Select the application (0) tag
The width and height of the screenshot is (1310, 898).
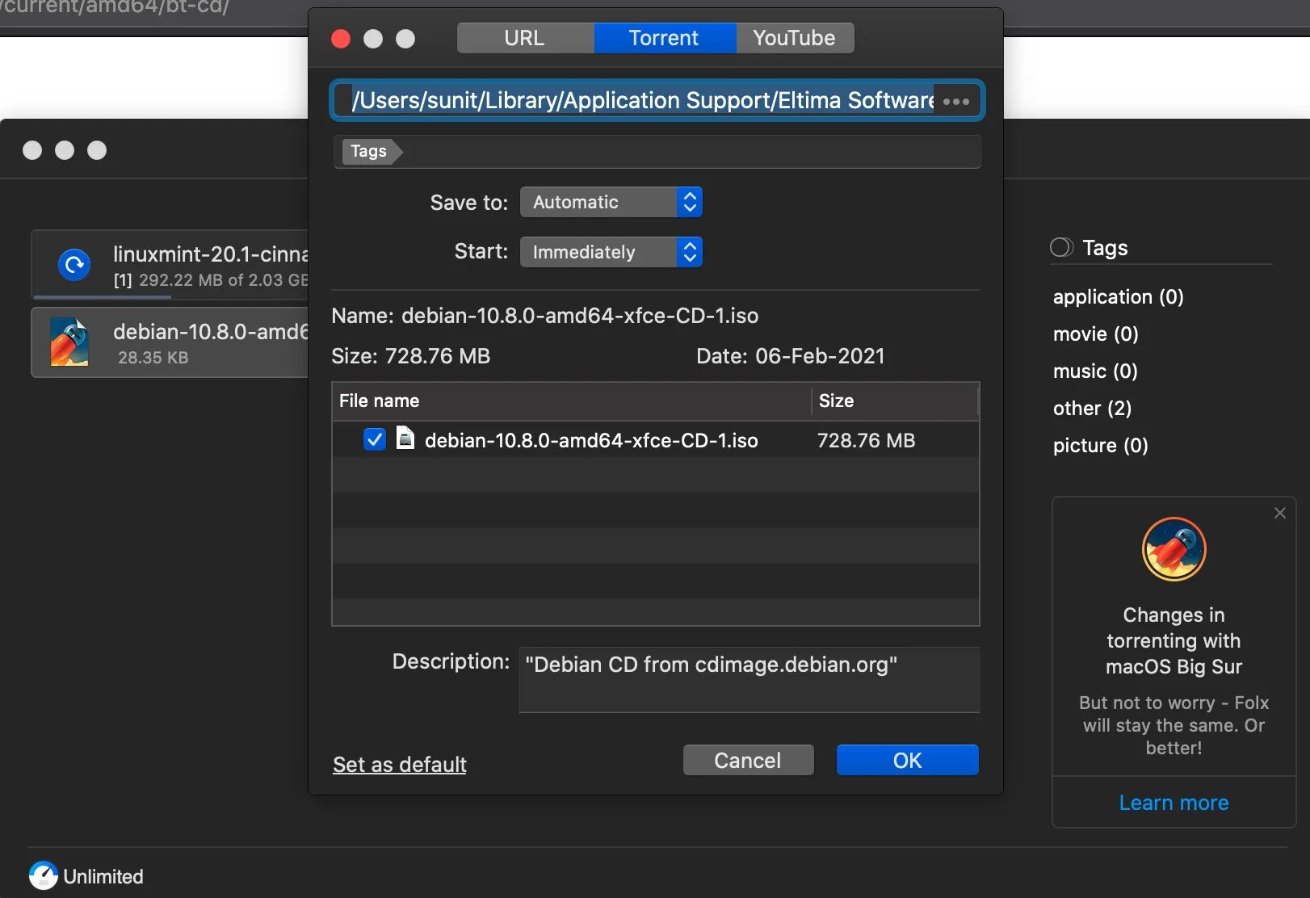pyautogui.click(x=1118, y=296)
